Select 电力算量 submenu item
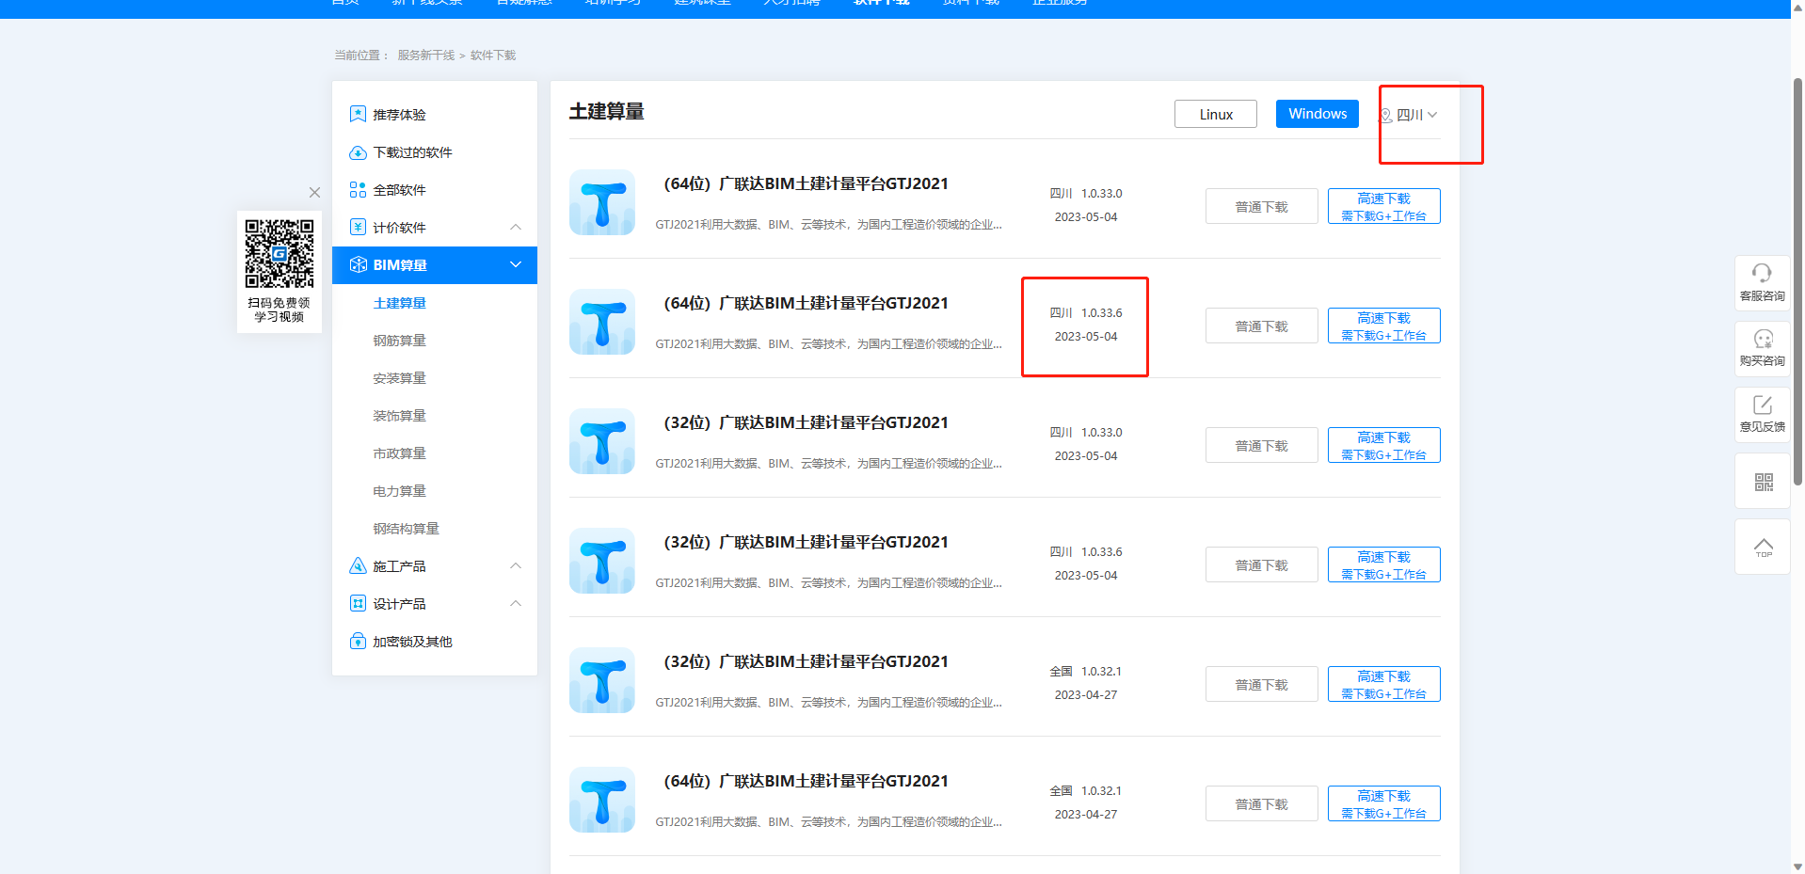The width and height of the screenshot is (1805, 874). point(399,491)
